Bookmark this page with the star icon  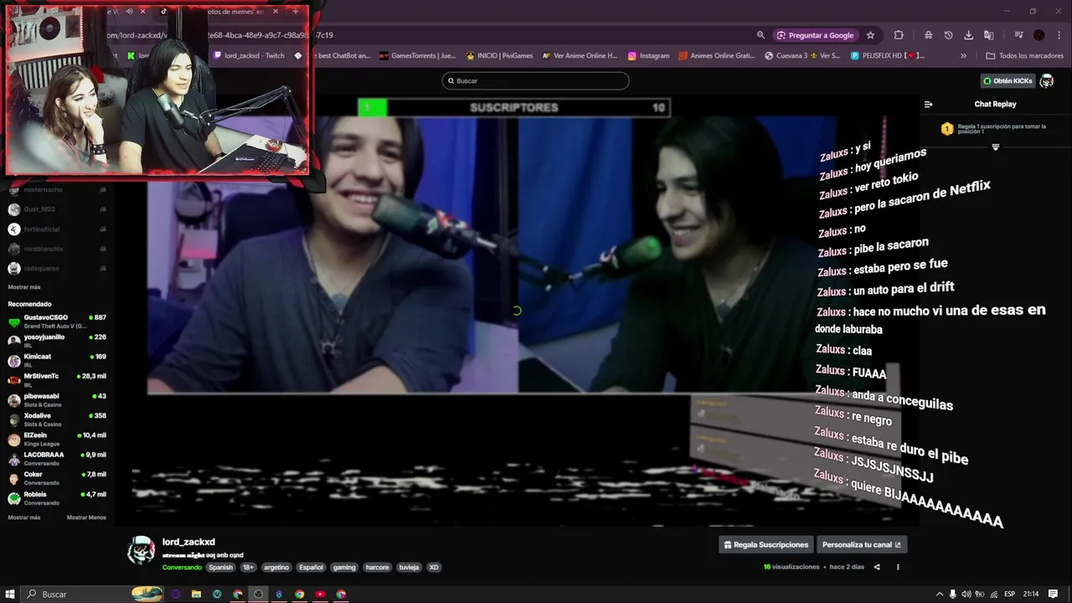(870, 35)
